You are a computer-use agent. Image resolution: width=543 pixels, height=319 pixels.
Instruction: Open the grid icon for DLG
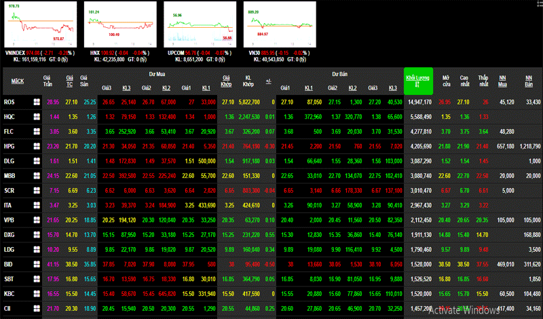click(37, 161)
